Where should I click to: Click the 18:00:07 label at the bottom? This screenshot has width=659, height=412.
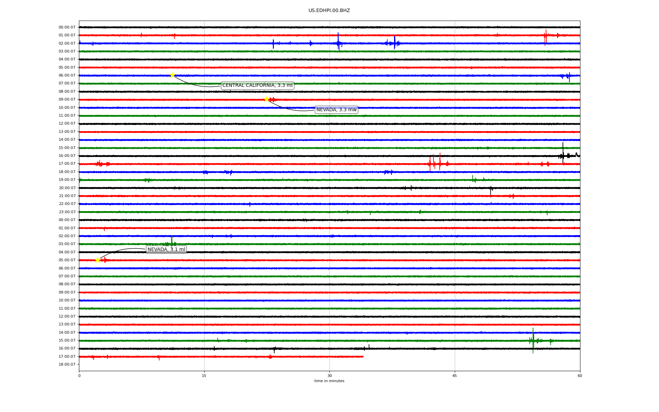coord(67,365)
